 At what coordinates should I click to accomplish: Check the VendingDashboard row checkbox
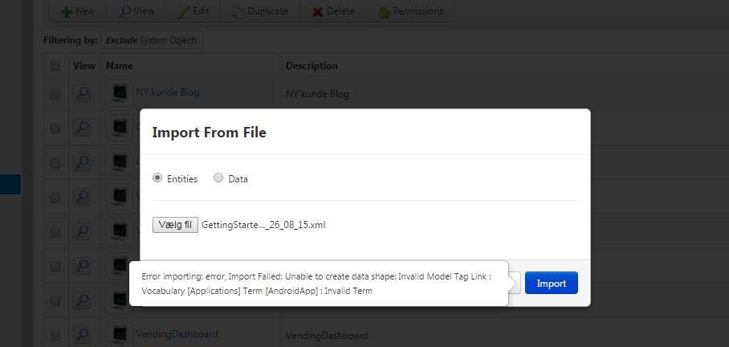tap(55, 336)
